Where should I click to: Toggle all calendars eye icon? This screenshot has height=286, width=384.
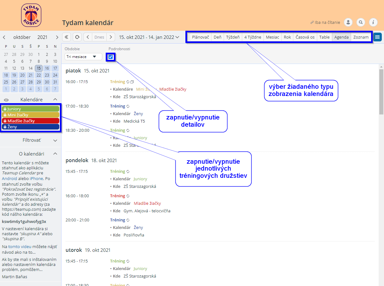coord(6,100)
